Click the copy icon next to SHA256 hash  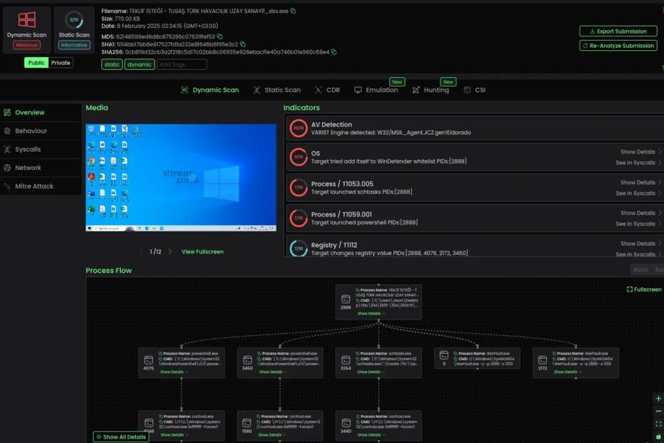coord(333,52)
